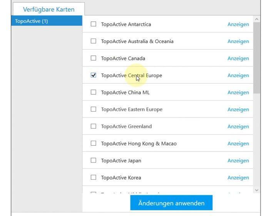Click Anzeigen for TopoActive Antarctica
The width and height of the screenshot is (271, 216).
coord(238,24)
